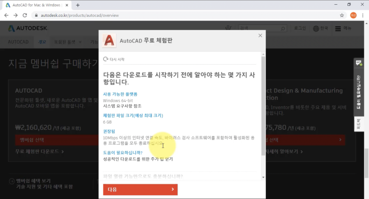The image size is (369, 199).
Task: Click the Autodesk logo in header
Action: [x=28, y=28]
